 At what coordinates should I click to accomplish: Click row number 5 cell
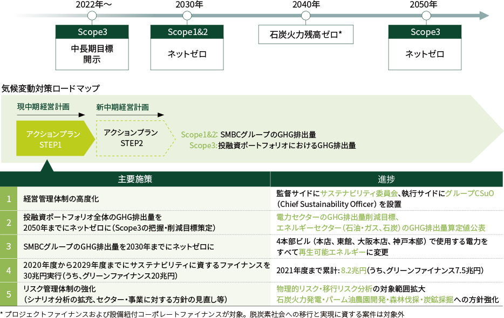click(x=9, y=294)
